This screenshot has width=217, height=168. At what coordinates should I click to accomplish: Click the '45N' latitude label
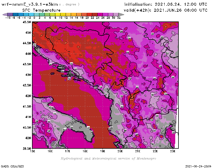tap(28, 33)
